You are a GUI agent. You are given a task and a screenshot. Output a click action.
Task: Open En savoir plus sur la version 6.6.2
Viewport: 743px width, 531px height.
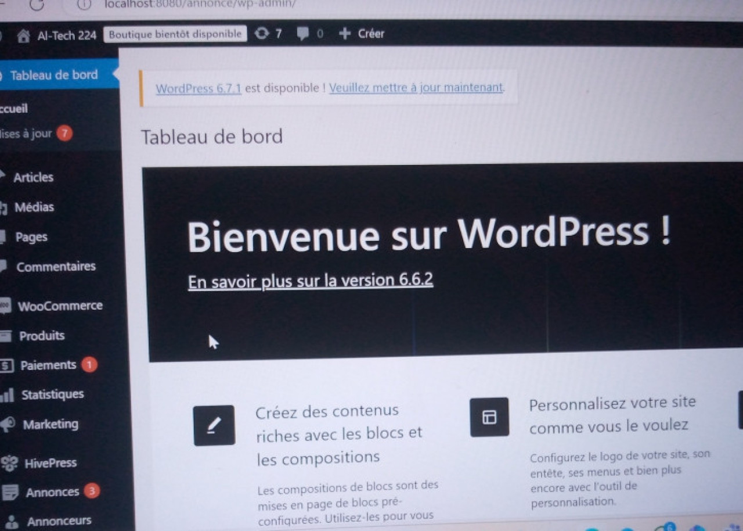[311, 281]
